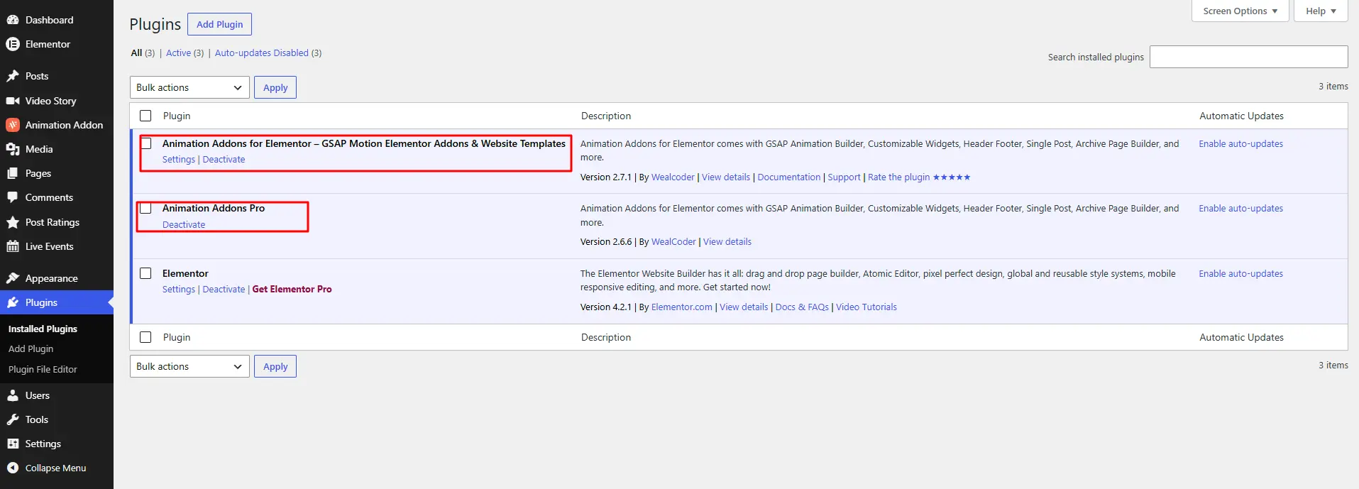
Task: Click the star rating icons for Animation Addons
Action: click(952, 177)
